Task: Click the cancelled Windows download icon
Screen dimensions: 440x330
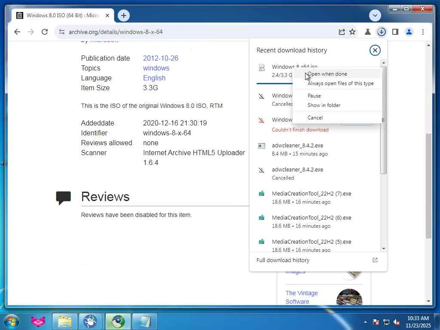Action: pyautogui.click(x=262, y=97)
